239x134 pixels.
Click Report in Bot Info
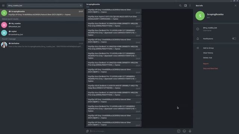point(206,64)
